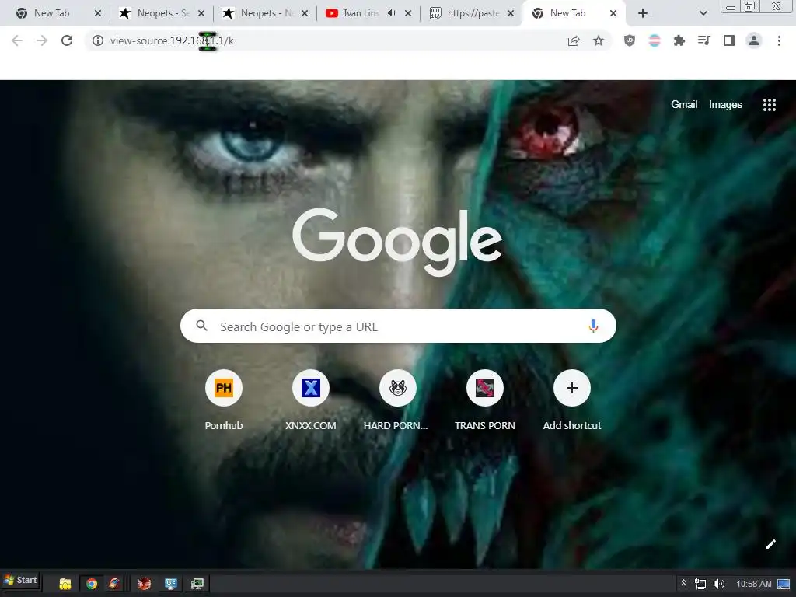Start voice search with microphone icon
796x597 pixels.
pos(593,326)
